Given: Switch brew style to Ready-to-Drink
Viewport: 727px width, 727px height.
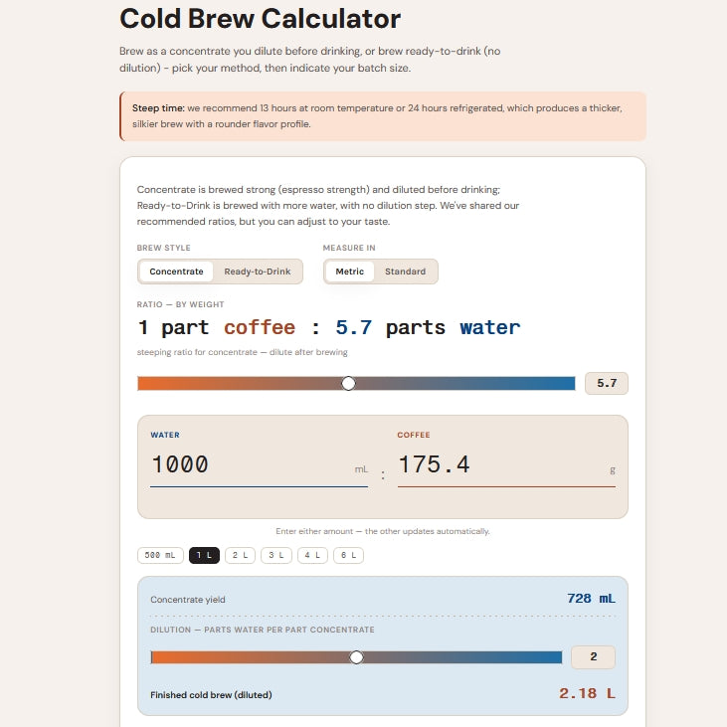Looking at the screenshot, I should pos(258,272).
